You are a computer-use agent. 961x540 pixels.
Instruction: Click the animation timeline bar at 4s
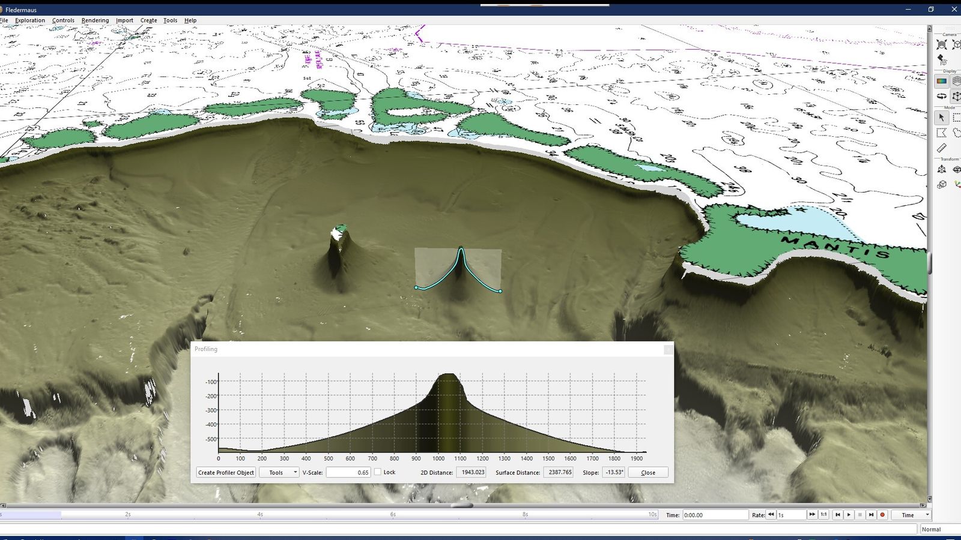(260, 515)
